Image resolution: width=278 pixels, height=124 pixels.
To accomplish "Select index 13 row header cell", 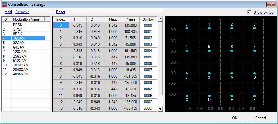I will click(61, 108).
